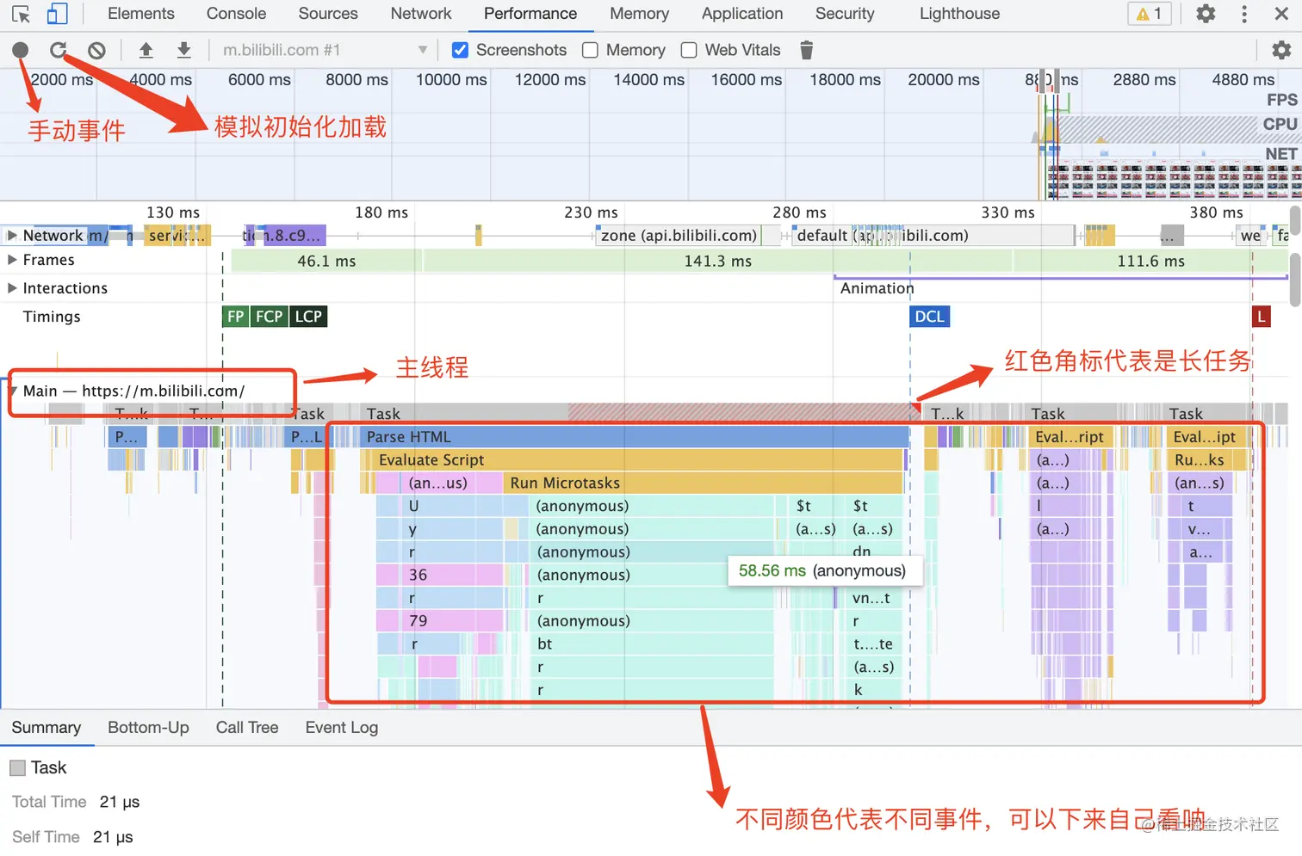
Task: Select the red L load marker
Action: (x=1261, y=317)
